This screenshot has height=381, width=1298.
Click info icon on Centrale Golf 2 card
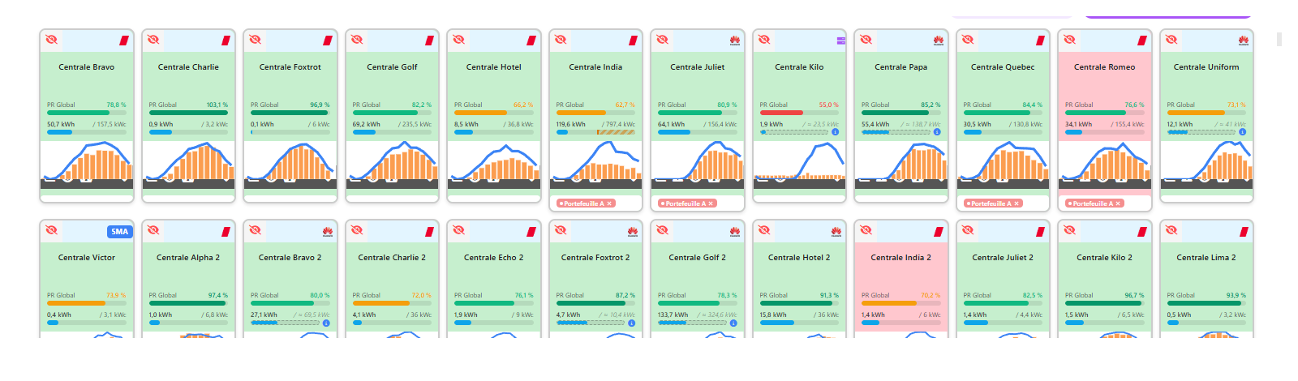tap(733, 323)
